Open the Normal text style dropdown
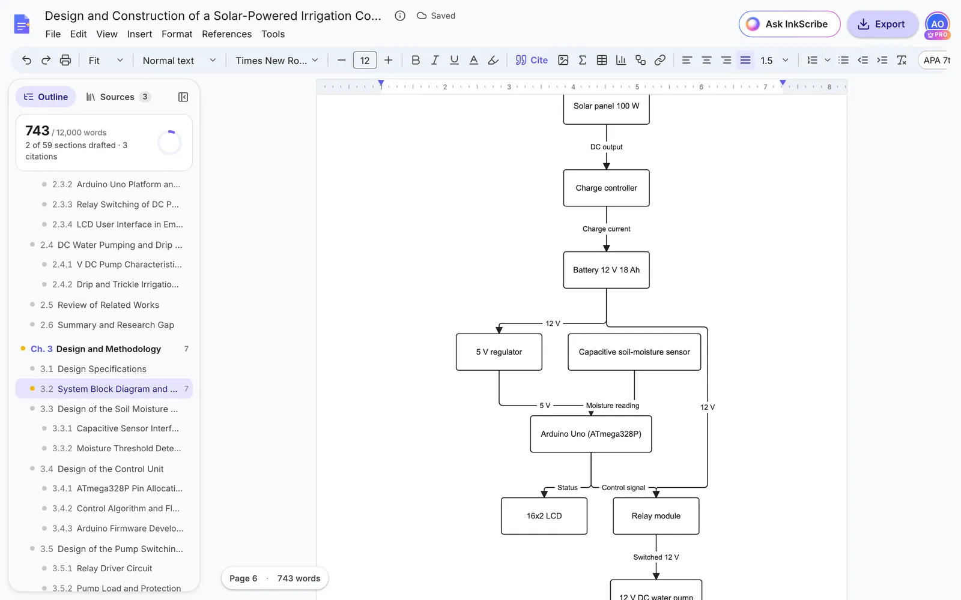 179,60
